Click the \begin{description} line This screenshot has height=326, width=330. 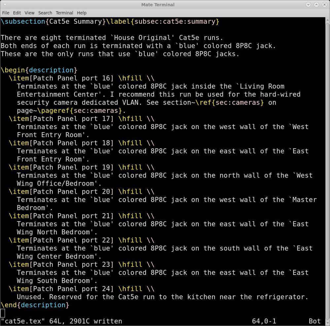[39, 70]
